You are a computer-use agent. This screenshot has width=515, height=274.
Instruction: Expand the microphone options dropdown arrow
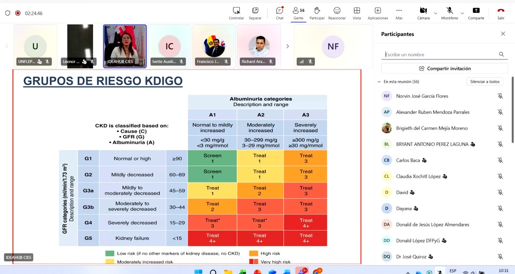coord(462,13)
